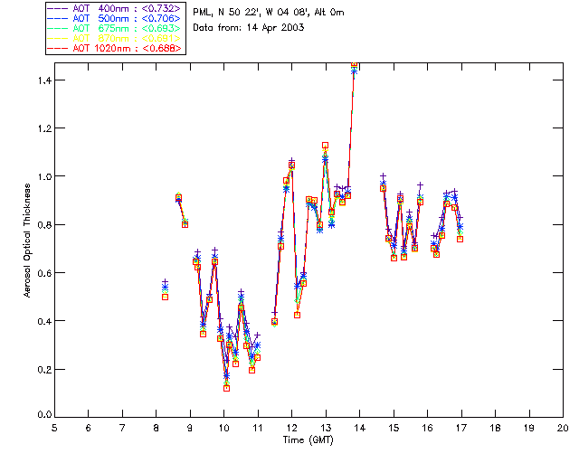Click the lowest red square marker near AOT 0.12
The image size is (579, 463).
[x=227, y=388]
